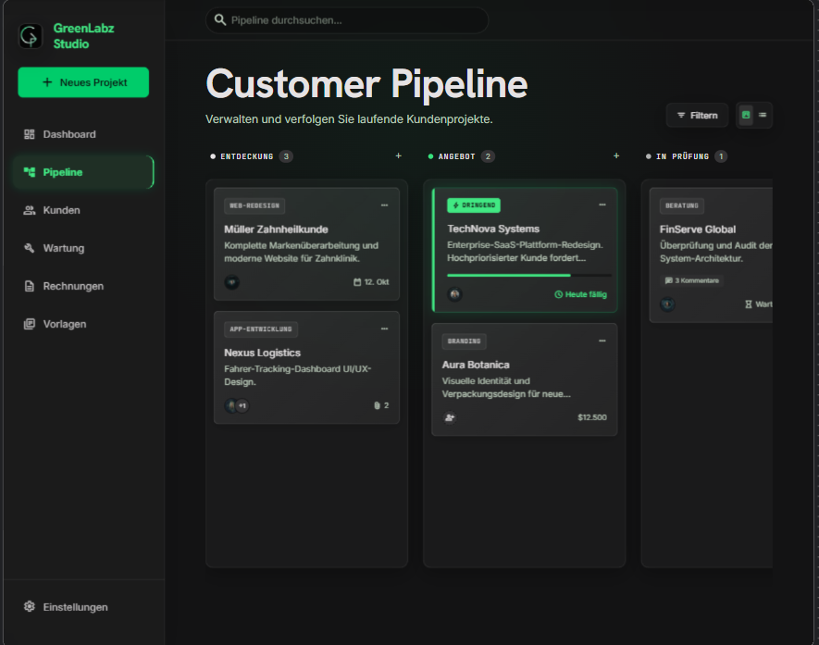The image size is (819, 645).
Task: Click the calendar icon beside 12. Okt
Action: (x=357, y=282)
